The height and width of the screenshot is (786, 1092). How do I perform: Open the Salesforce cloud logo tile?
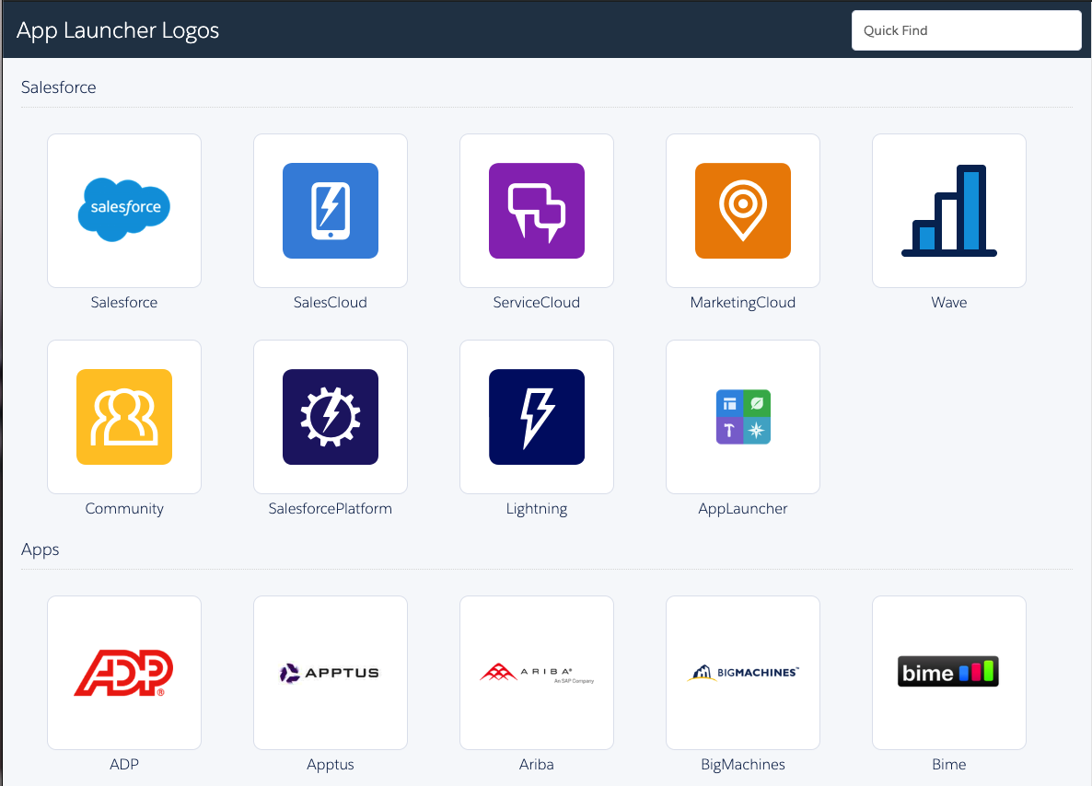click(x=124, y=210)
